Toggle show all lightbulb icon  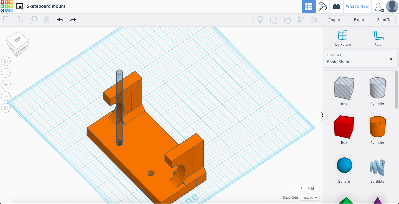click(x=260, y=20)
